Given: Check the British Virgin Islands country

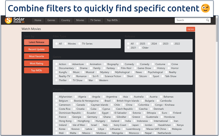Looking at the screenshot, I should click(x=114, y=101).
